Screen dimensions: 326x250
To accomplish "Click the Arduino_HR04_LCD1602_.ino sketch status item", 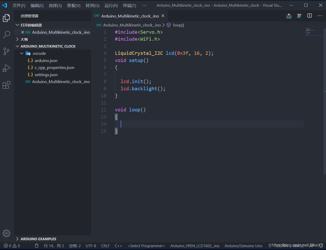I will coord(195,246).
